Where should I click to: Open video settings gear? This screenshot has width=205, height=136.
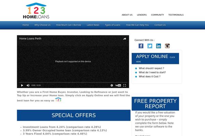[112, 85]
